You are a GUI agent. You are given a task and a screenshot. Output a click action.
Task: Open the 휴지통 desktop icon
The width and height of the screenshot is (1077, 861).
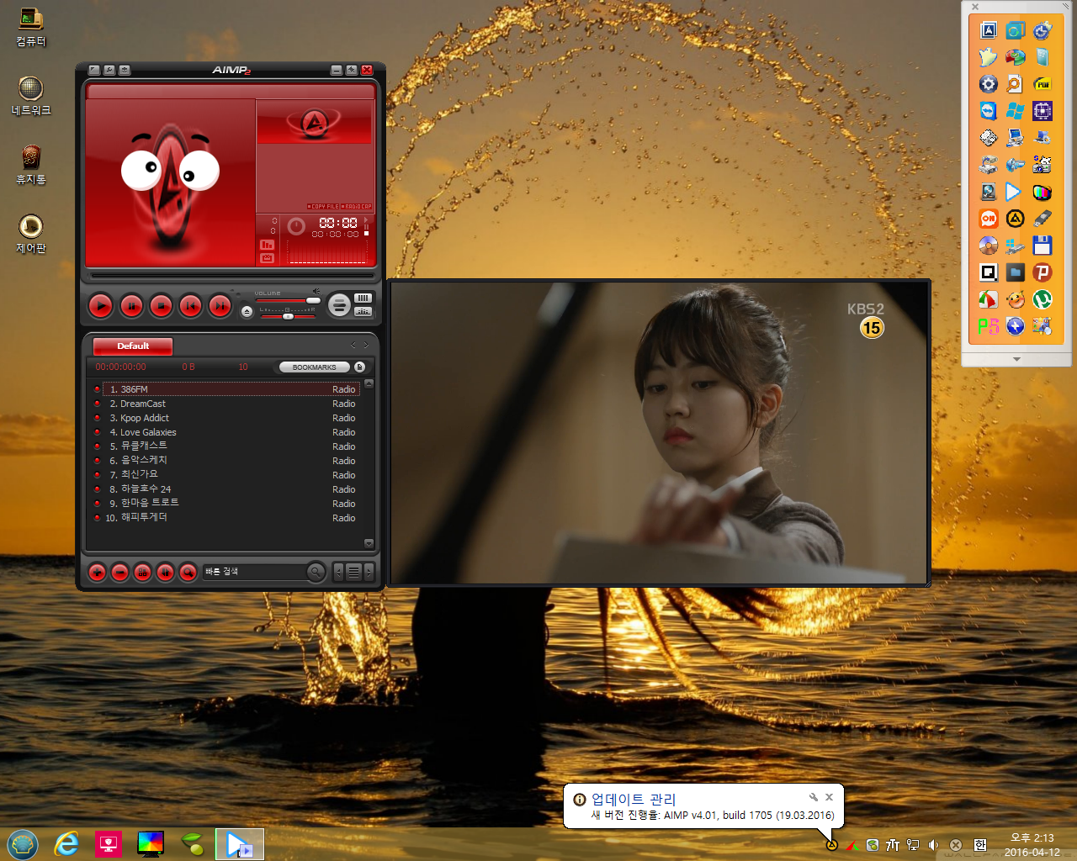point(31,165)
